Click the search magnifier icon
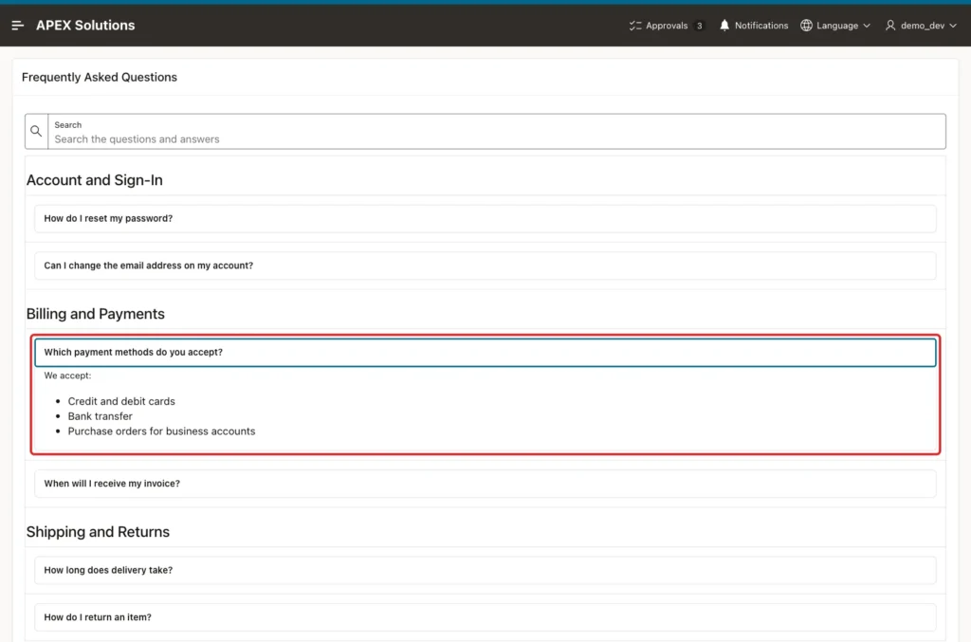971x642 pixels. [x=37, y=131]
